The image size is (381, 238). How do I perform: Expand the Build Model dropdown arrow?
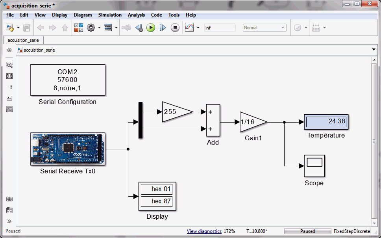click(324, 28)
